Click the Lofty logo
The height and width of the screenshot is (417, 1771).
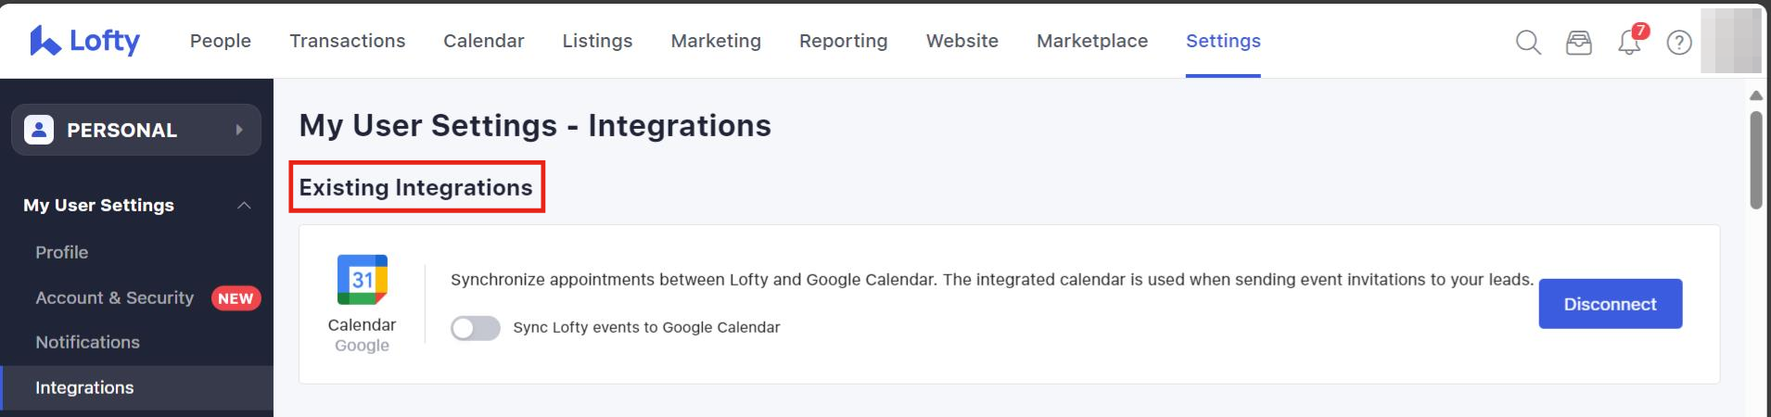[84, 41]
